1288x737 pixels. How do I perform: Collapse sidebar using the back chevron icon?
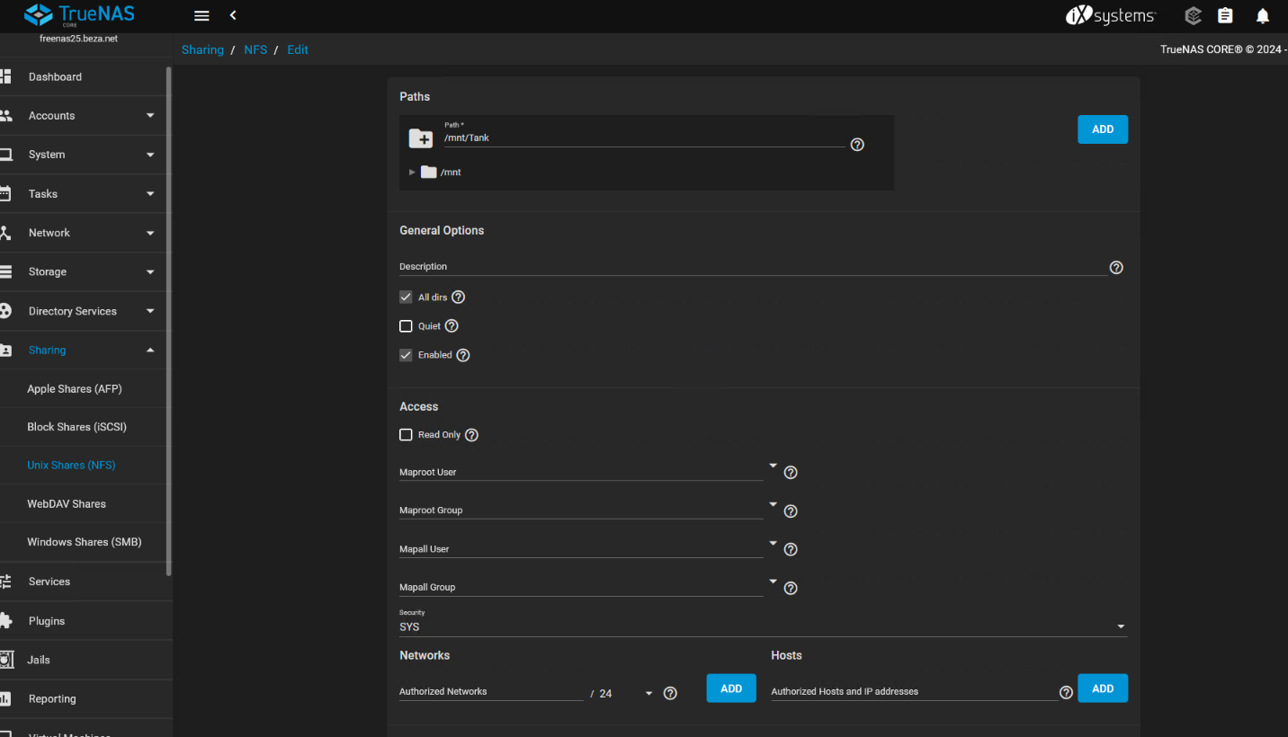pyautogui.click(x=233, y=16)
